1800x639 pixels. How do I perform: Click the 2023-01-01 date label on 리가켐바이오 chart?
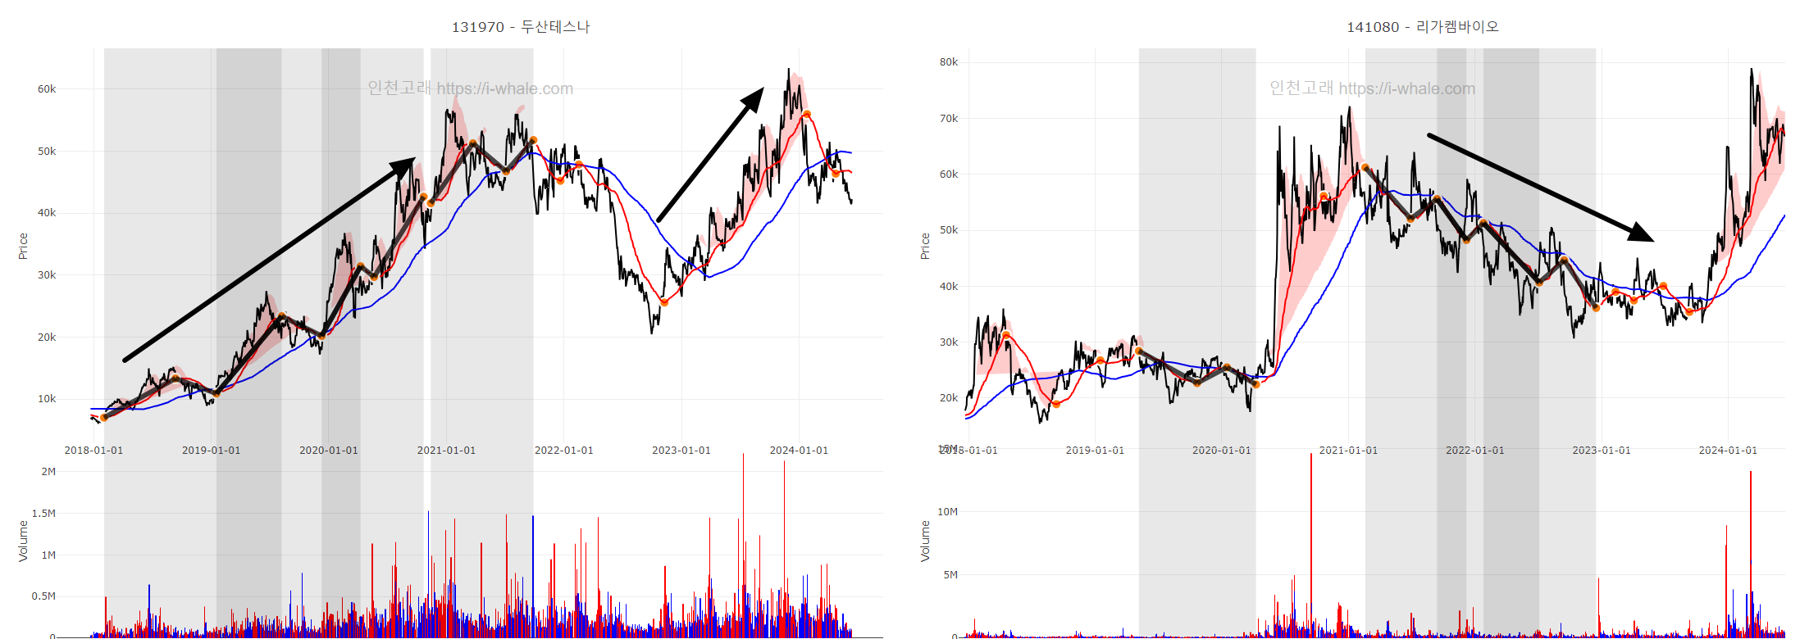1602,451
